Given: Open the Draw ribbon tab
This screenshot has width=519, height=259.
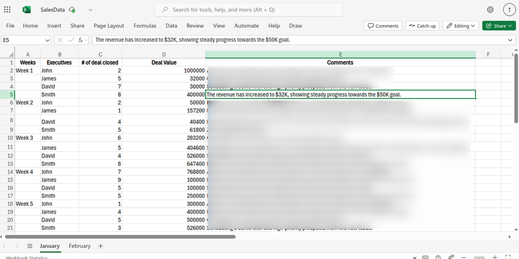Looking at the screenshot, I should pos(295,26).
